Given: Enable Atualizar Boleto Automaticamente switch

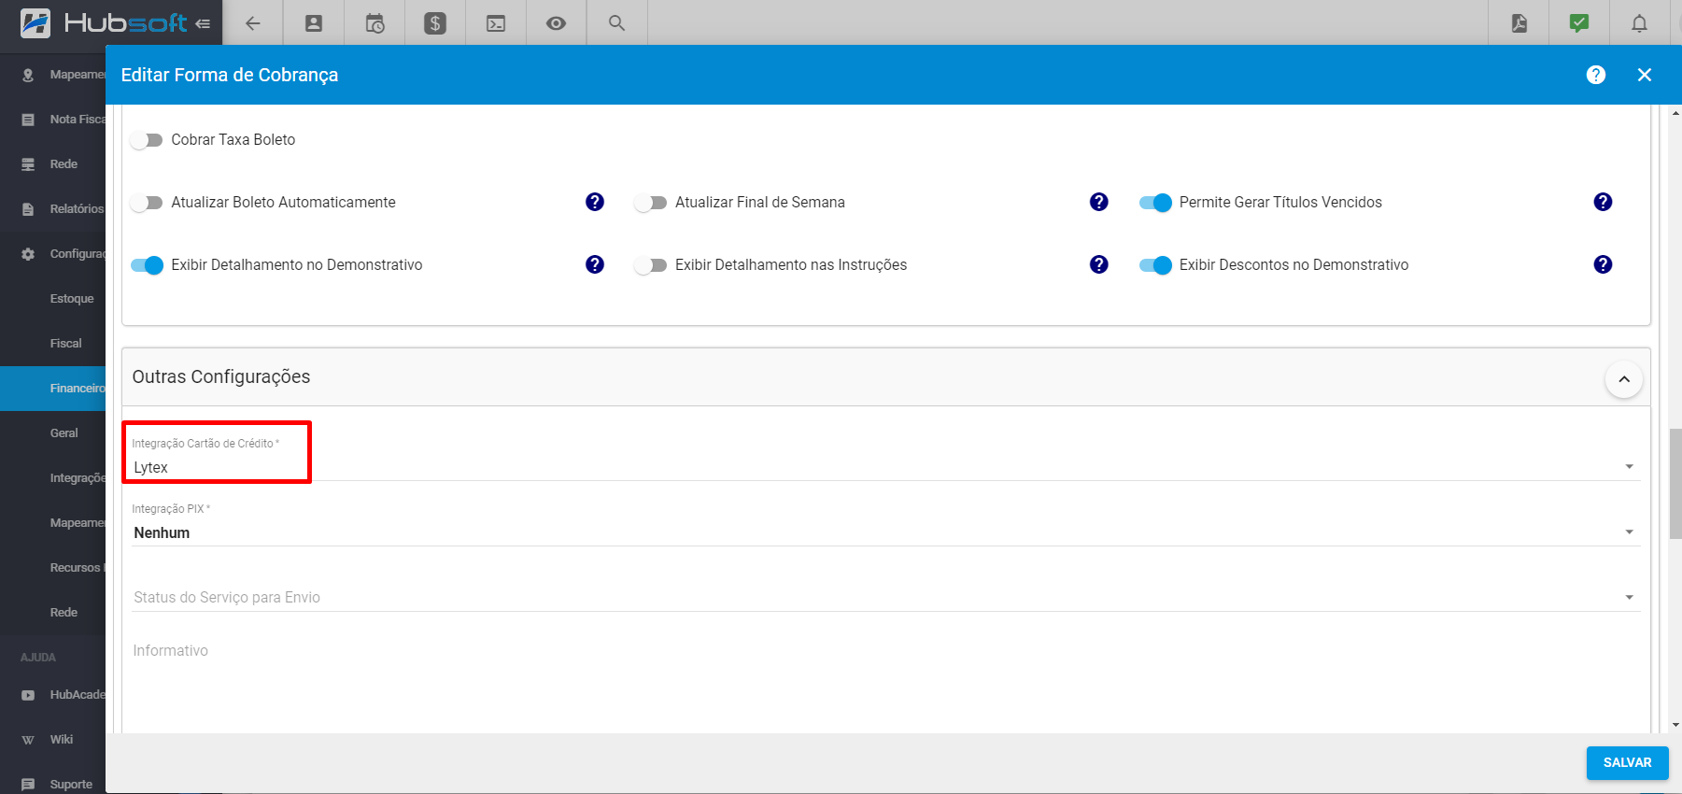Looking at the screenshot, I should point(147,203).
